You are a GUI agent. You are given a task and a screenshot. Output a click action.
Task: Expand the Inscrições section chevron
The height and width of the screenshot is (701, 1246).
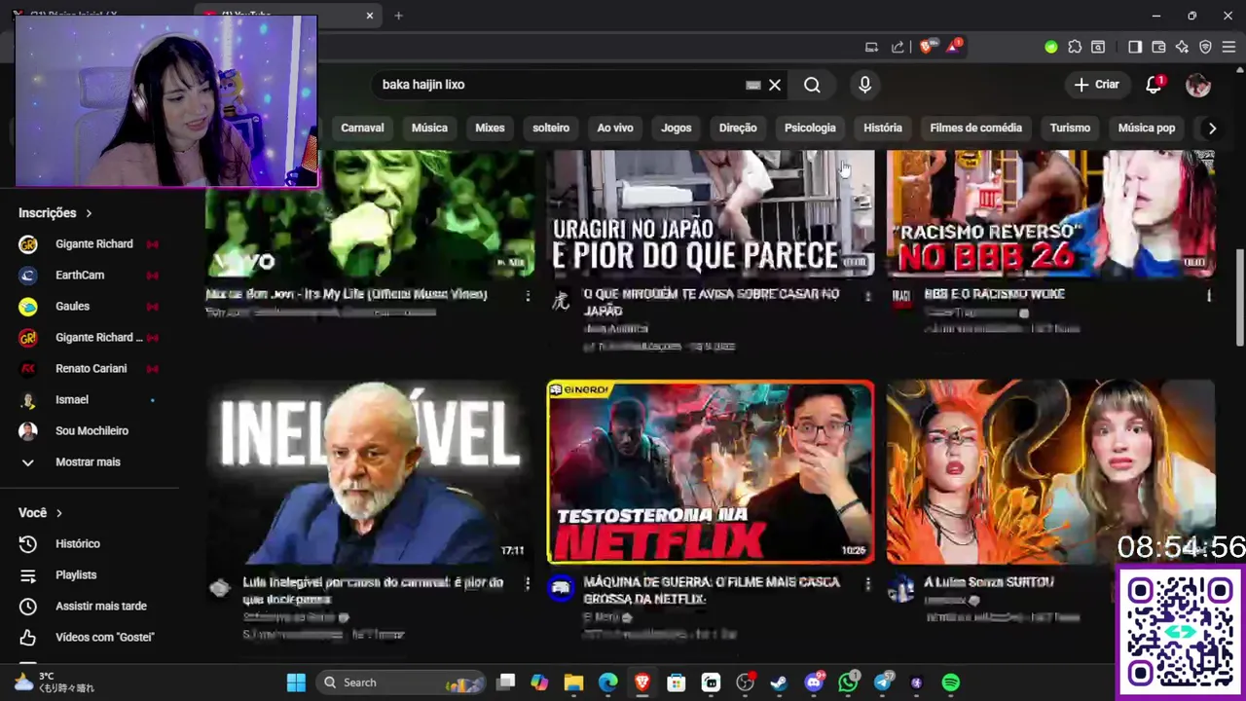89,213
